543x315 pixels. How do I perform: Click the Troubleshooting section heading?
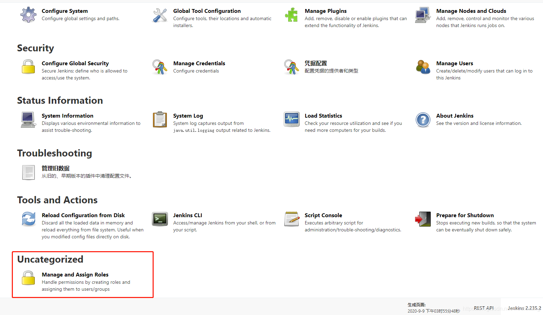(x=55, y=153)
